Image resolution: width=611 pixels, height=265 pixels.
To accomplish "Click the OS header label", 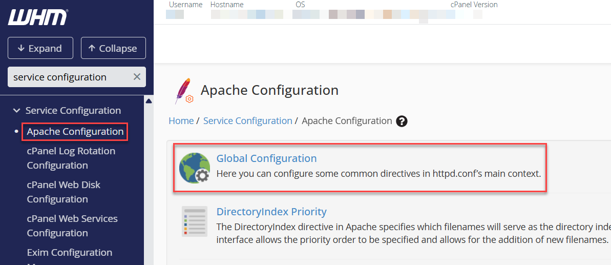I will point(301,5).
